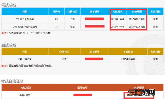The image size is (165, 100).
Task: Click the interview table 科目 header
Action: tap(25, 51)
